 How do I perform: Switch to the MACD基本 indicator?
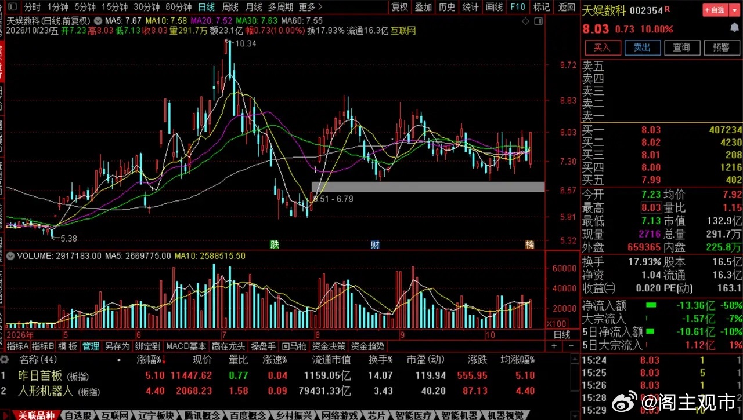(x=186, y=346)
